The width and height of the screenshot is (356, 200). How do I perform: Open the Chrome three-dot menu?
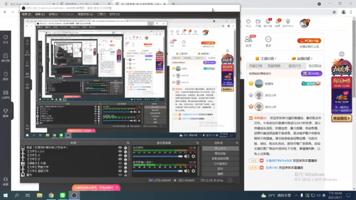[x=351, y=12]
